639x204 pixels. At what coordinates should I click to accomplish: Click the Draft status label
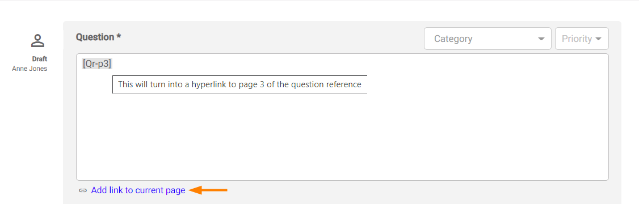(x=40, y=59)
